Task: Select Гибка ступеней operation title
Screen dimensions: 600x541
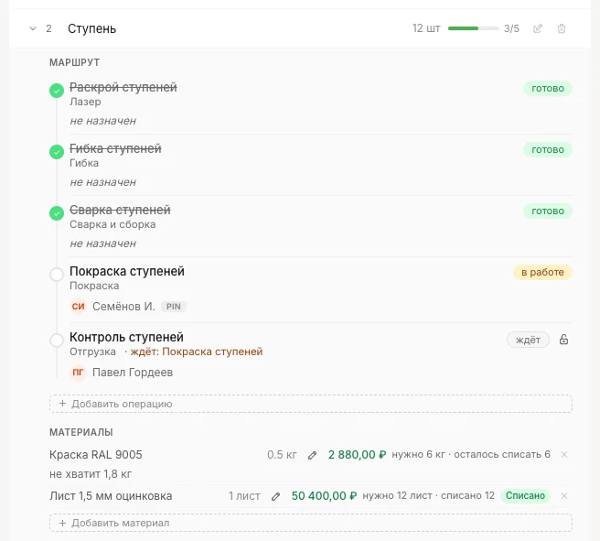Action: 115,148
